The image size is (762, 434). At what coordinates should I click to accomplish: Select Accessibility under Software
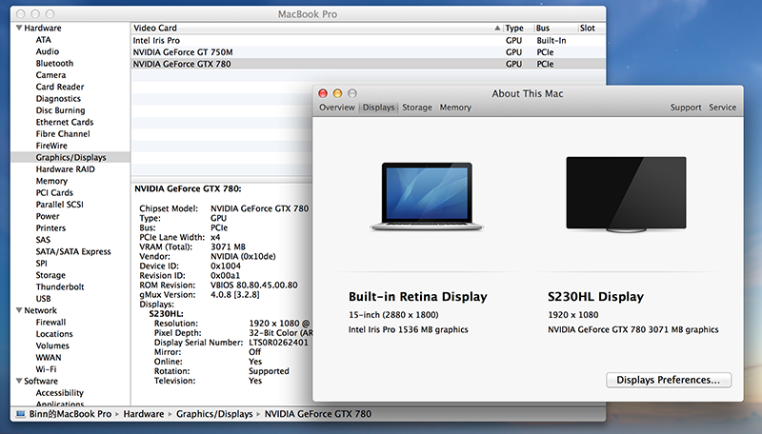[60, 393]
